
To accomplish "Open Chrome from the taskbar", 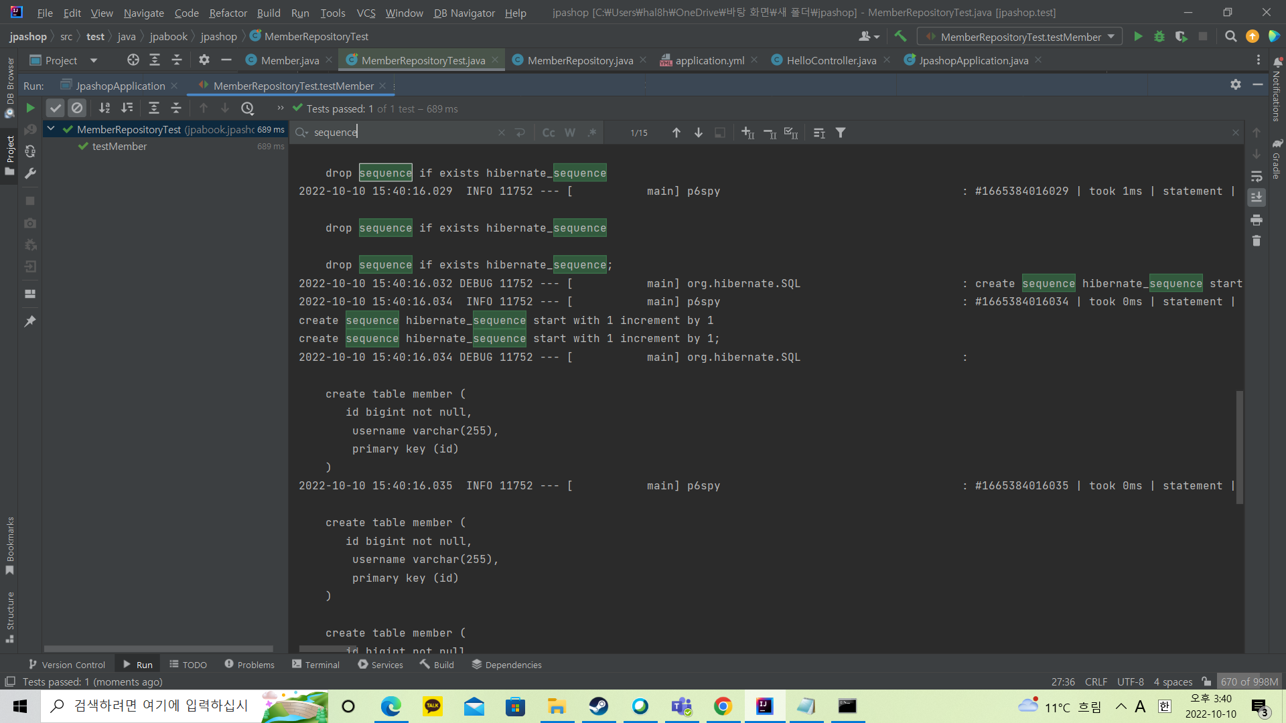I will [x=723, y=706].
